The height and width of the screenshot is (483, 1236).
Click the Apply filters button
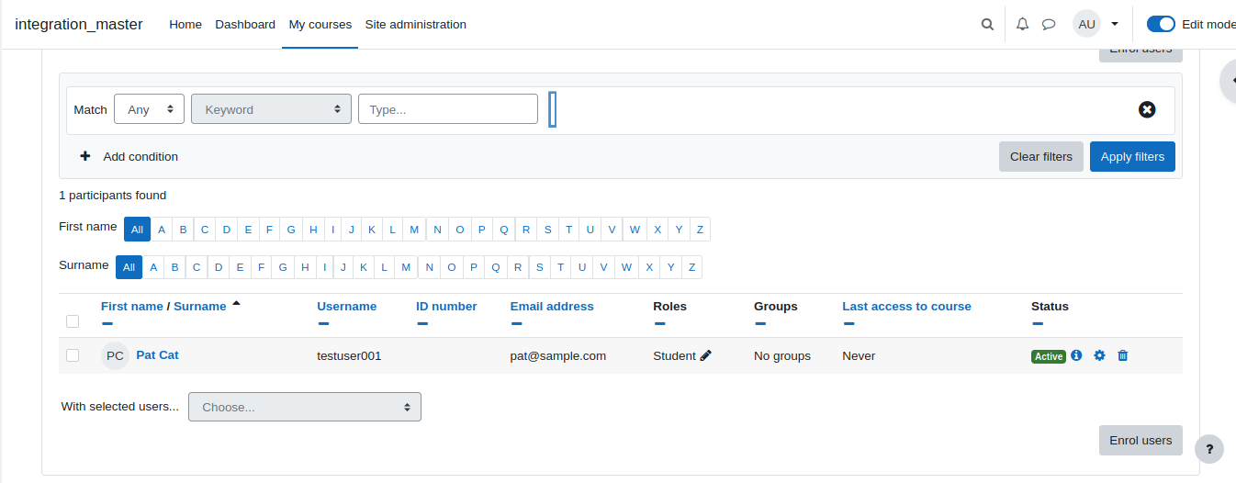(1132, 156)
